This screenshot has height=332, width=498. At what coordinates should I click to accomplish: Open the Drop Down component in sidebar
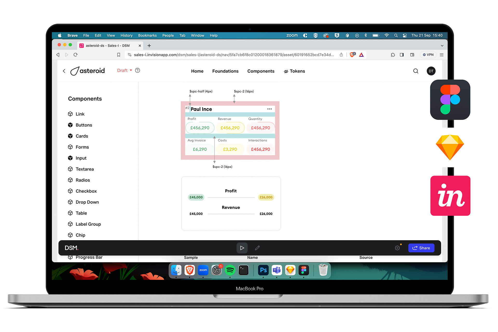[x=83, y=202]
